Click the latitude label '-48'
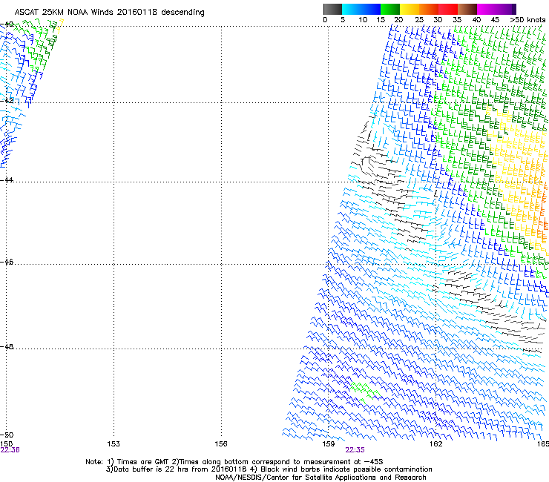Screen dimensions: 549x482 coord(7,347)
